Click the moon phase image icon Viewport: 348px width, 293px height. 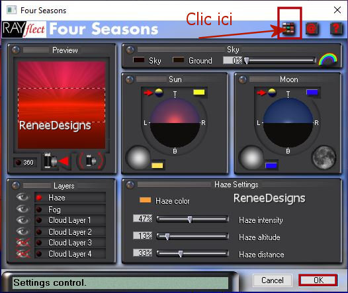pyautogui.click(x=324, y=157)
